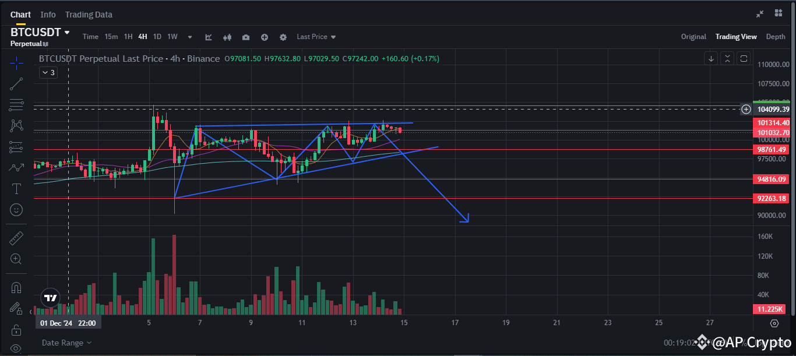This screenshot has width=796, height=356.
Task: Select the Original chart view
Action: (x=693, y=37)
